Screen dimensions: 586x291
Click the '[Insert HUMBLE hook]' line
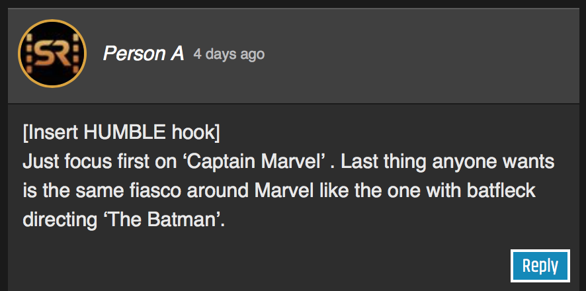click(x=121, y=132)
